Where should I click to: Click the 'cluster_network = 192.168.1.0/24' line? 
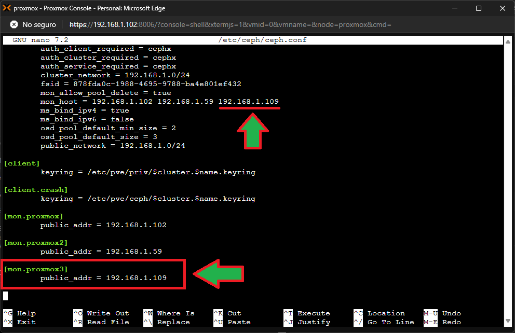(x=115, y=75)
